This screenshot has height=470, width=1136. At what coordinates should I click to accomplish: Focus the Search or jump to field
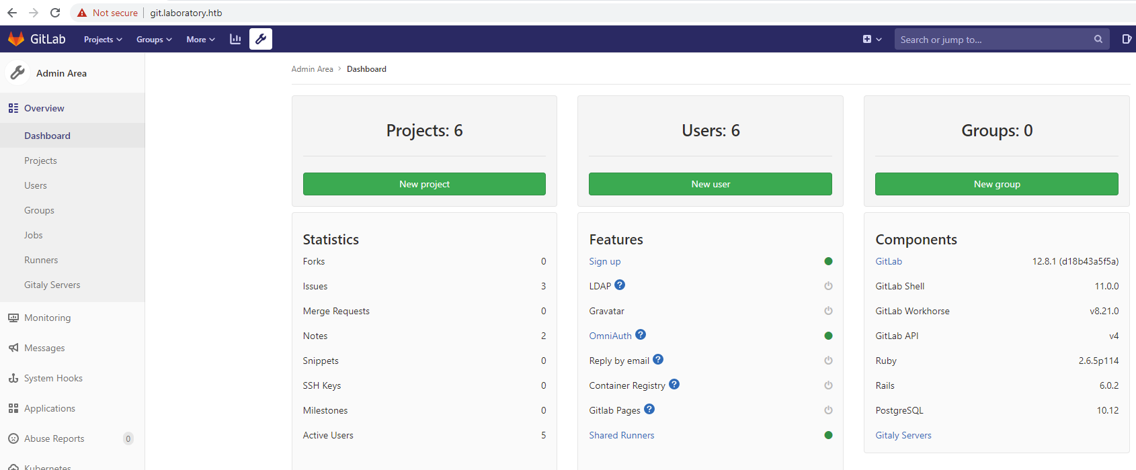(x=995, y=40)
